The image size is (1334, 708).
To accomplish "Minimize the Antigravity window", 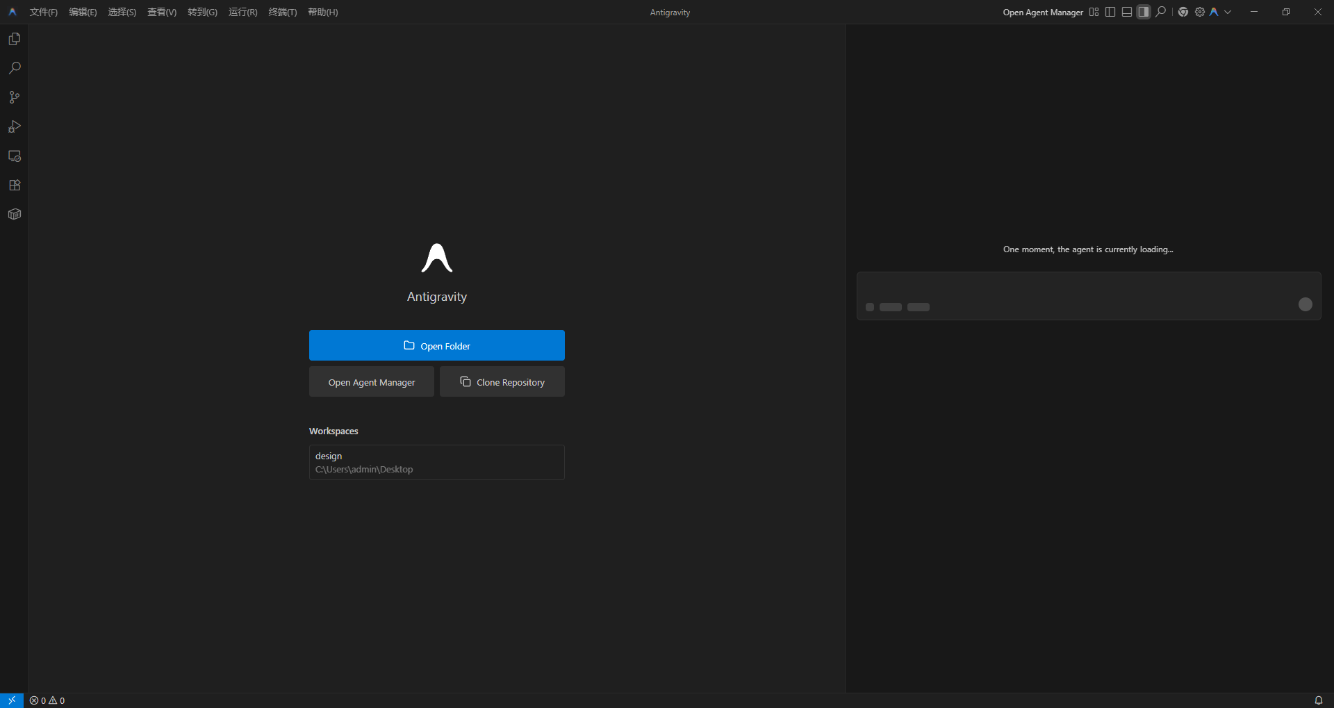I will 1254,12.
